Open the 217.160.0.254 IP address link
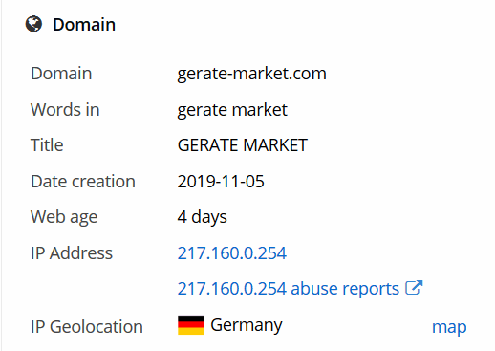Screen dimensions: 495x351 [x=232, y=253]
